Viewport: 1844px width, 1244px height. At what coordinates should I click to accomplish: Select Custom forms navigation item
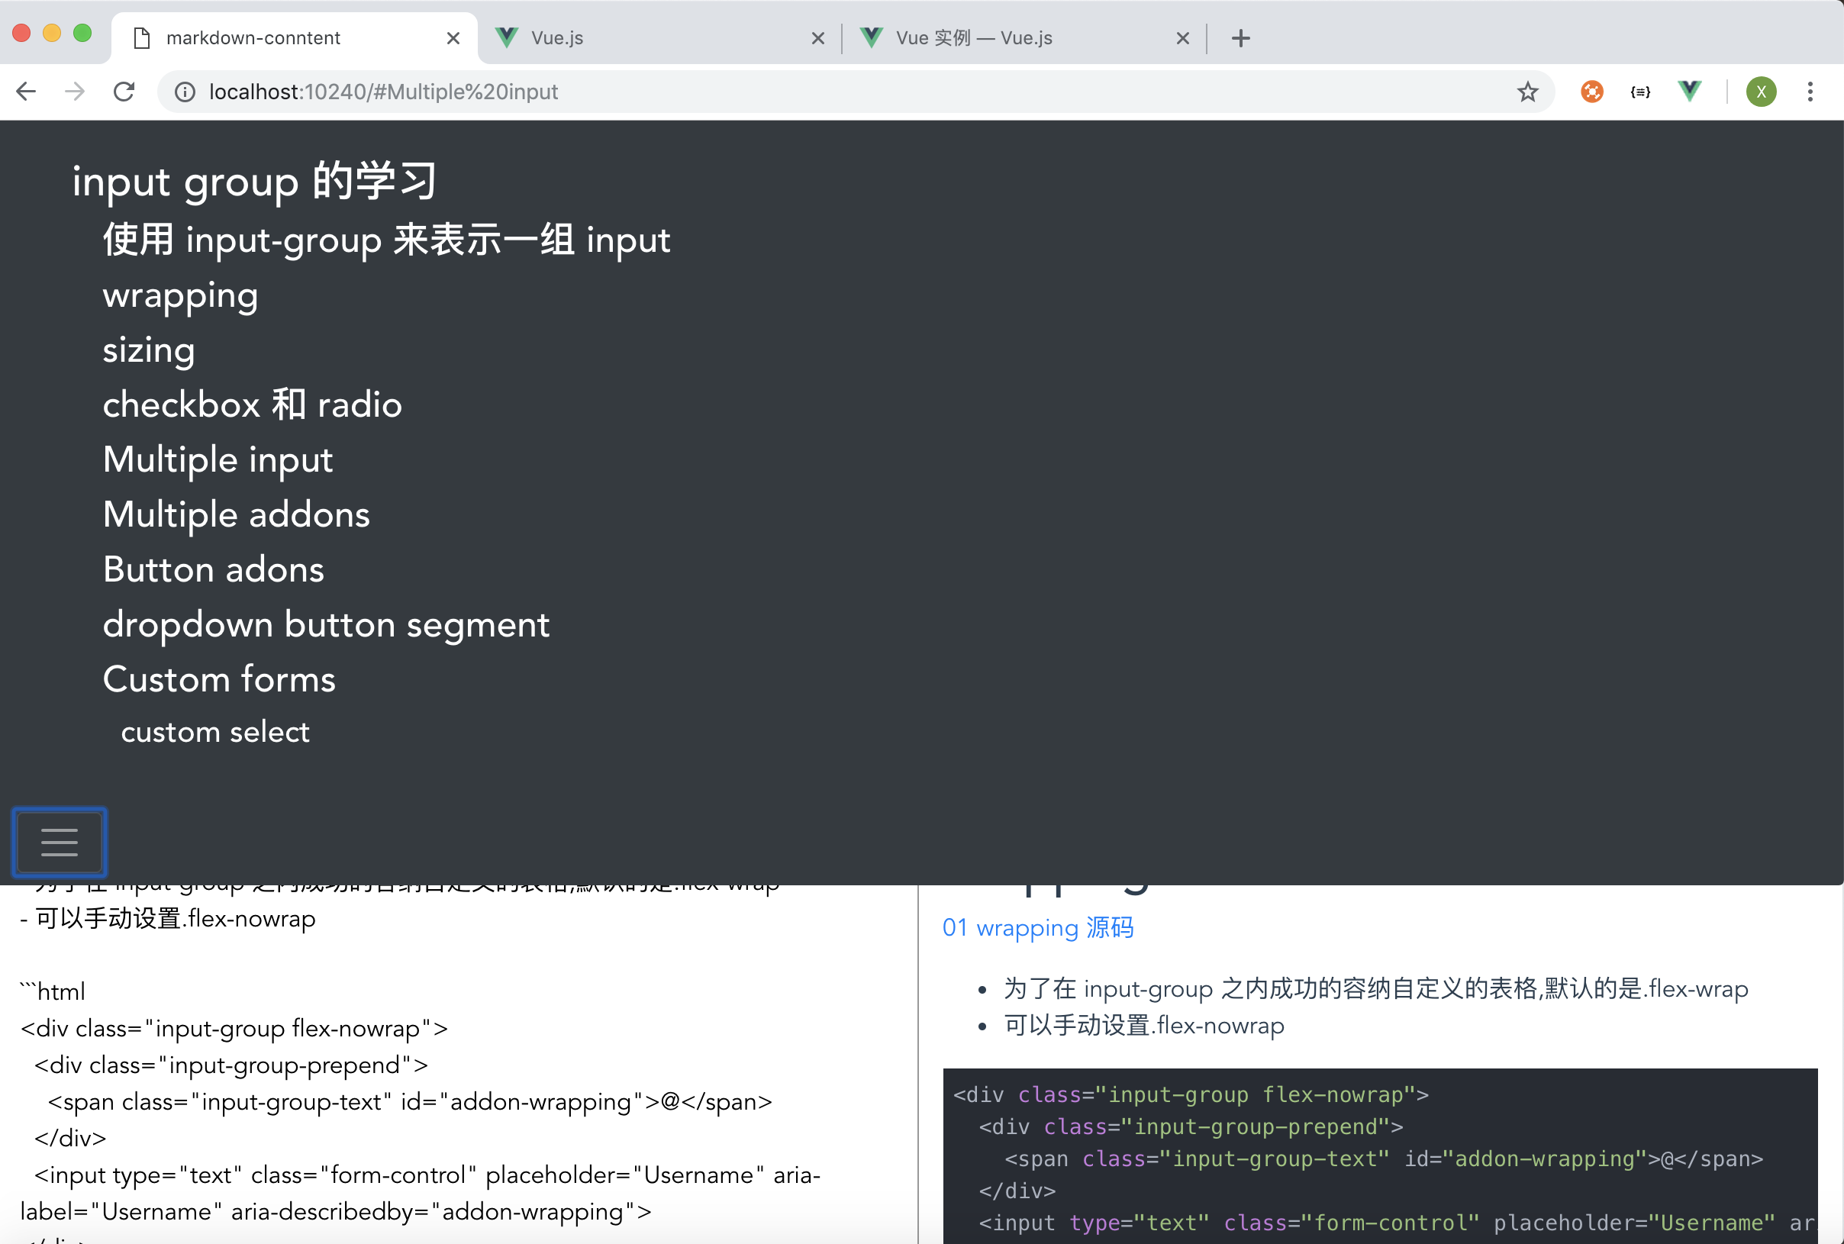[219, 678]
